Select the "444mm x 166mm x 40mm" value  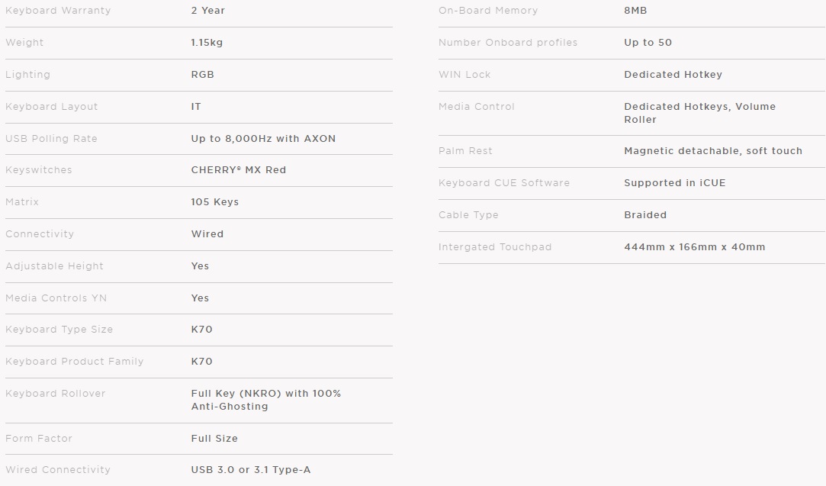click(x=694, y=247)
